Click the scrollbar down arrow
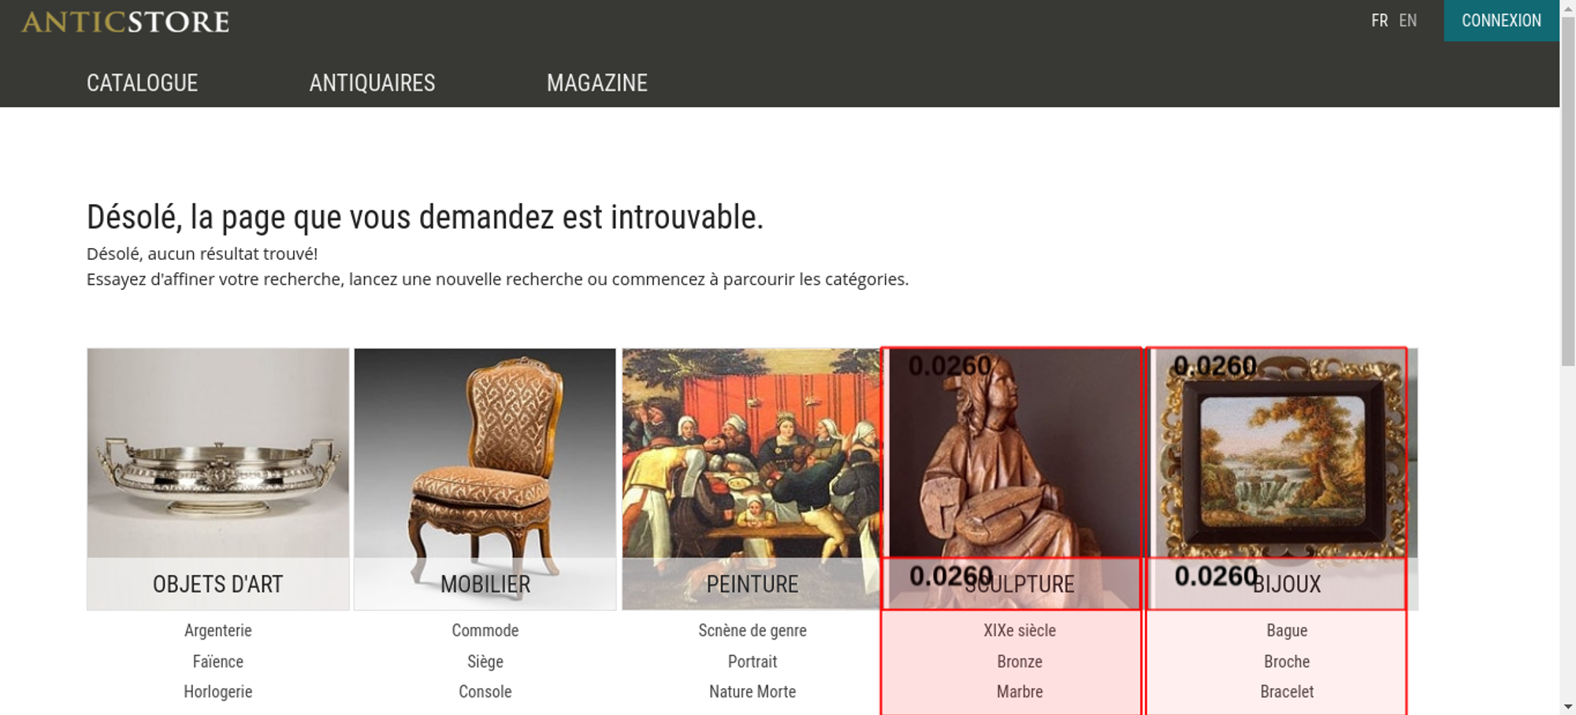The image size is (1576, 715). click(1568, 706)
